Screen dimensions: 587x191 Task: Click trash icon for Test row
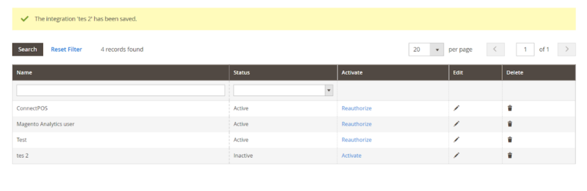[510, 140]
